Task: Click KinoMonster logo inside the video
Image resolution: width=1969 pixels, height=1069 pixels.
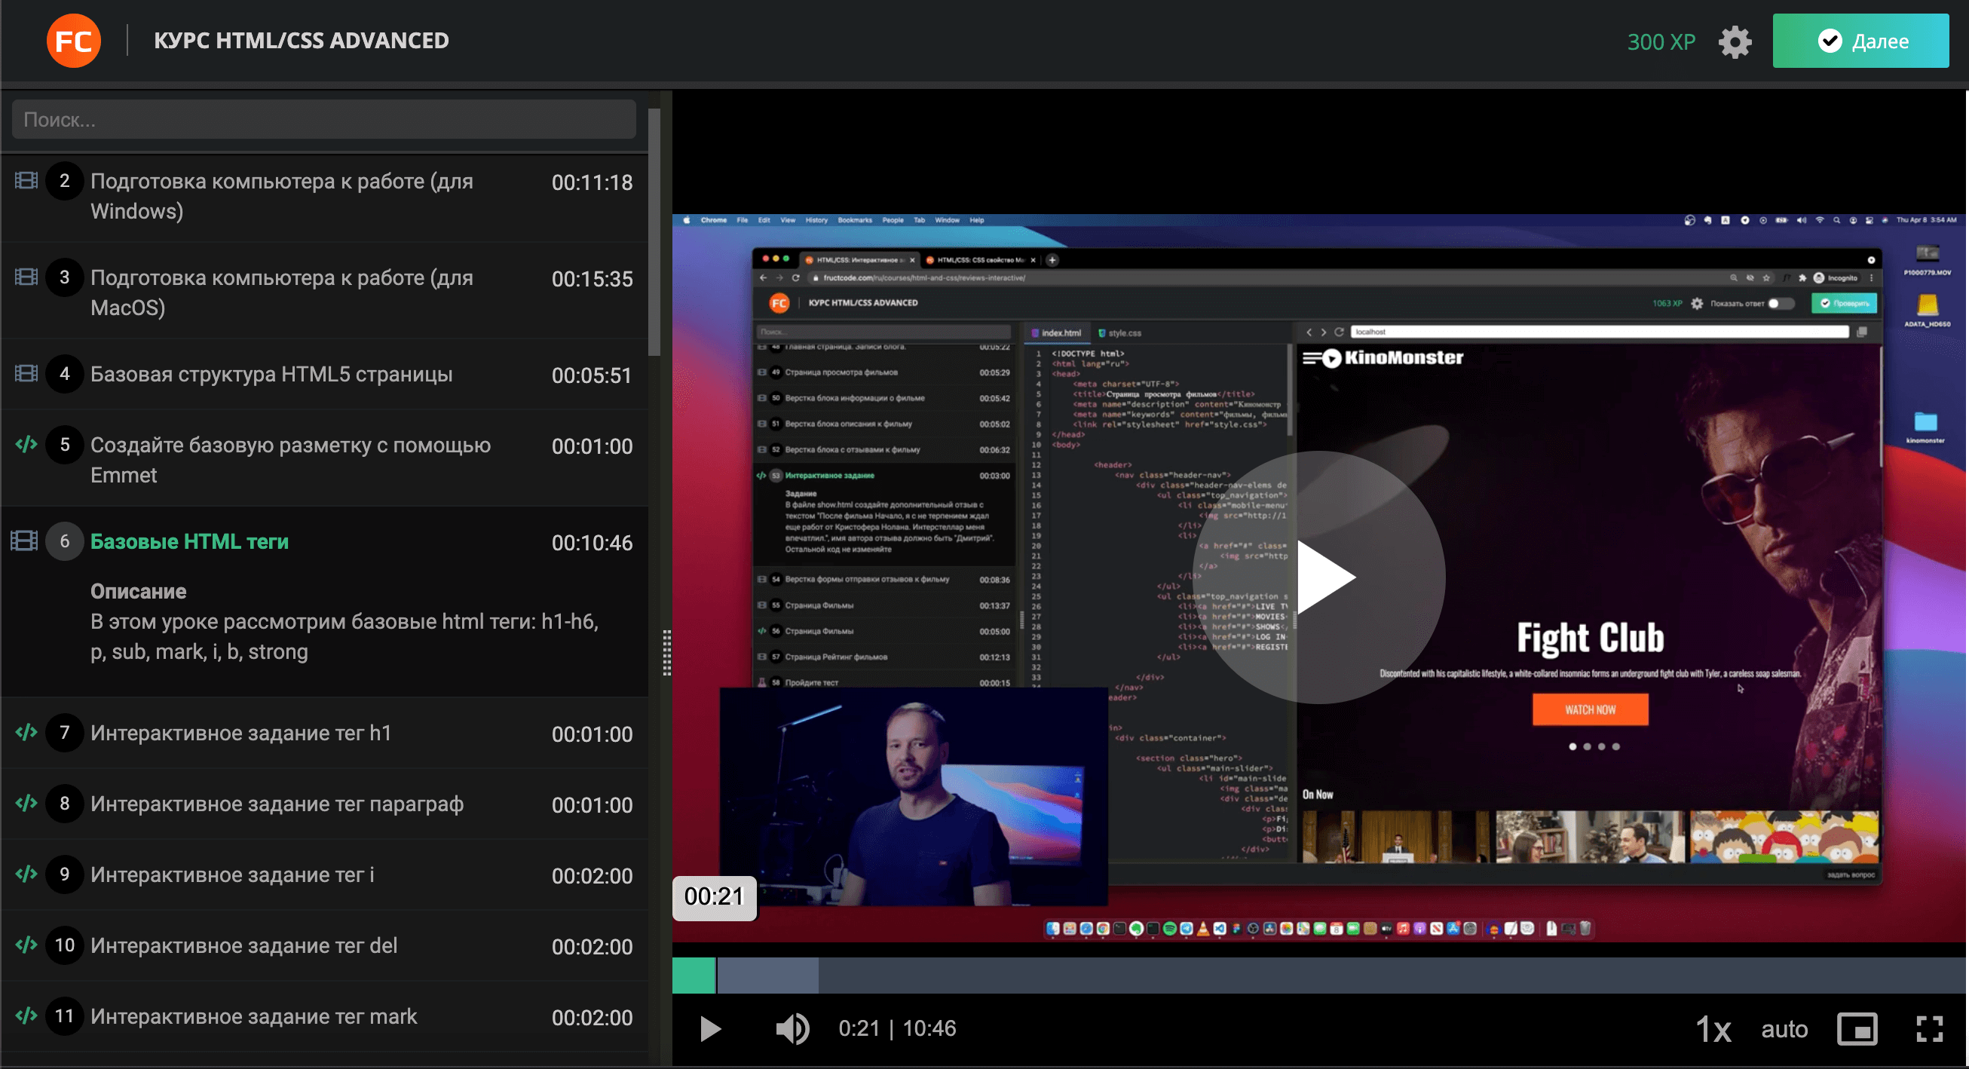Action: coord(1383,357)
